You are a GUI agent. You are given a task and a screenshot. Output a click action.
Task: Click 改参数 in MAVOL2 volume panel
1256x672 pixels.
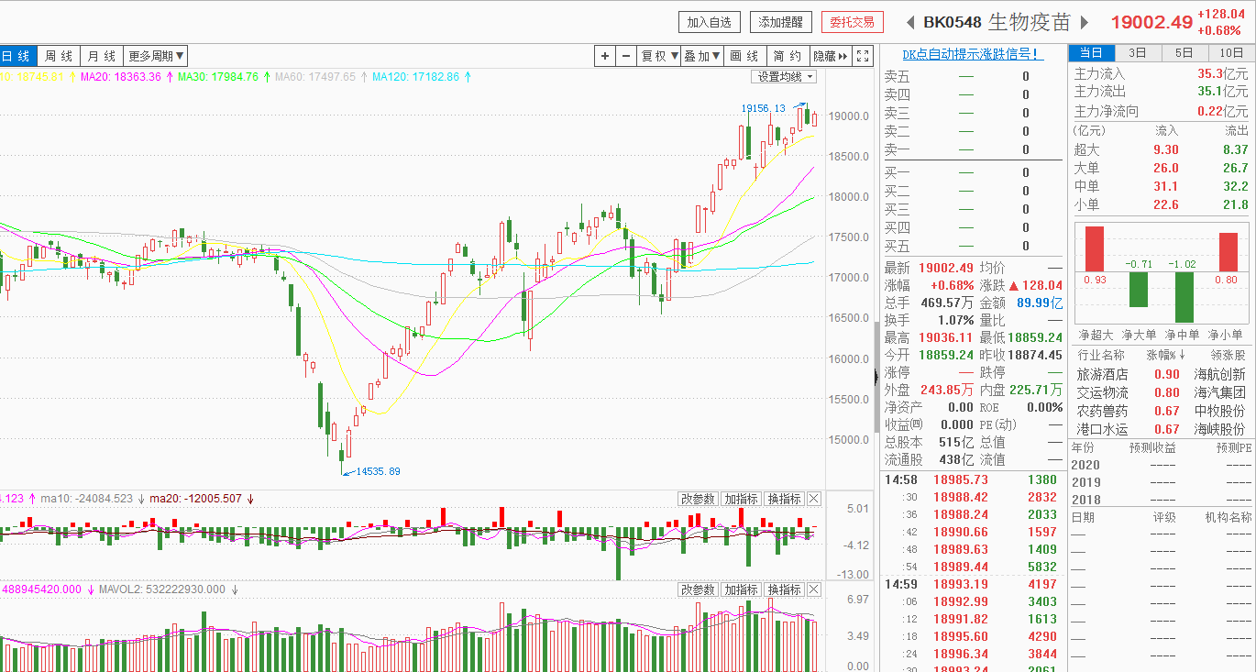tap(698, 589)
